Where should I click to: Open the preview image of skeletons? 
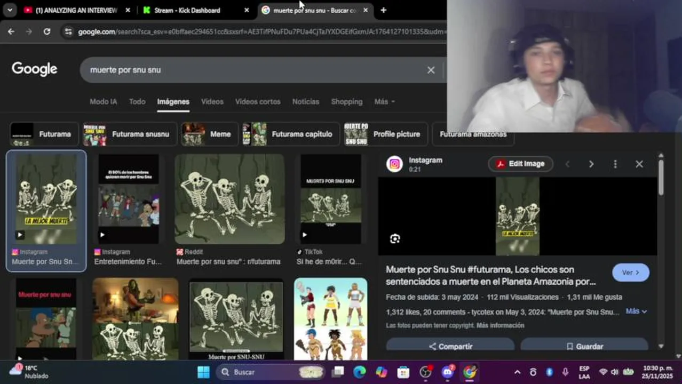518,216
